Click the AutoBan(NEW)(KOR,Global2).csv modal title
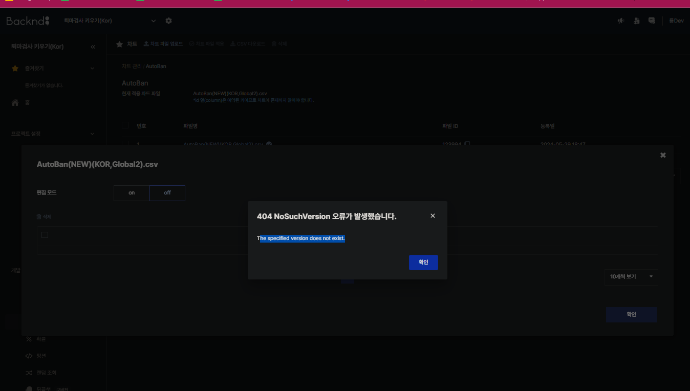Viewport: 690px width, 391px height. coord(97,164)
